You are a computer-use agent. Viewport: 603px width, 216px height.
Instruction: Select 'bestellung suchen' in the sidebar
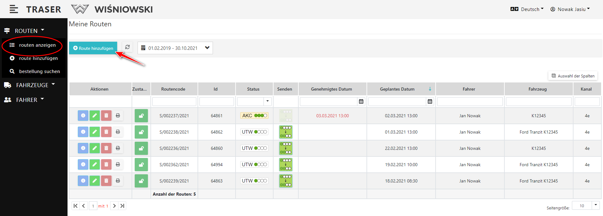coord(39,71)
